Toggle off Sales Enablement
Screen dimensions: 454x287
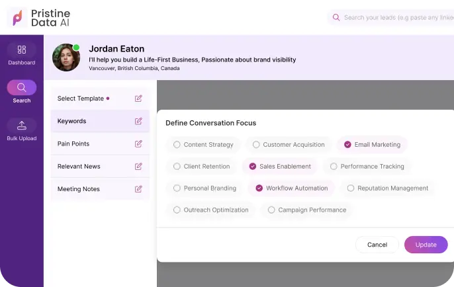click(x=252, y=167)
